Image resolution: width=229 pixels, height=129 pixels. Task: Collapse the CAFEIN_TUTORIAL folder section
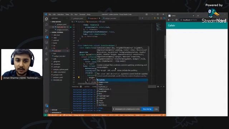tap(57, 32)
